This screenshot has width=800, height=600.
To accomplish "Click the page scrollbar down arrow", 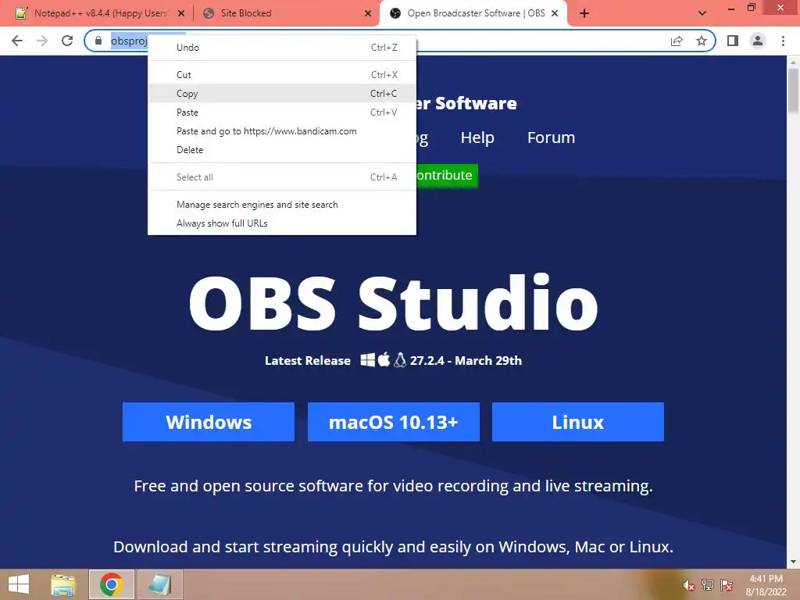I will pos(793,562).
